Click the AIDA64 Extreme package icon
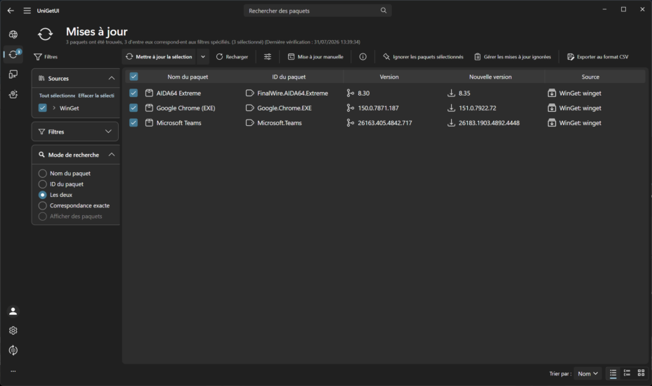 click(149, 94)
